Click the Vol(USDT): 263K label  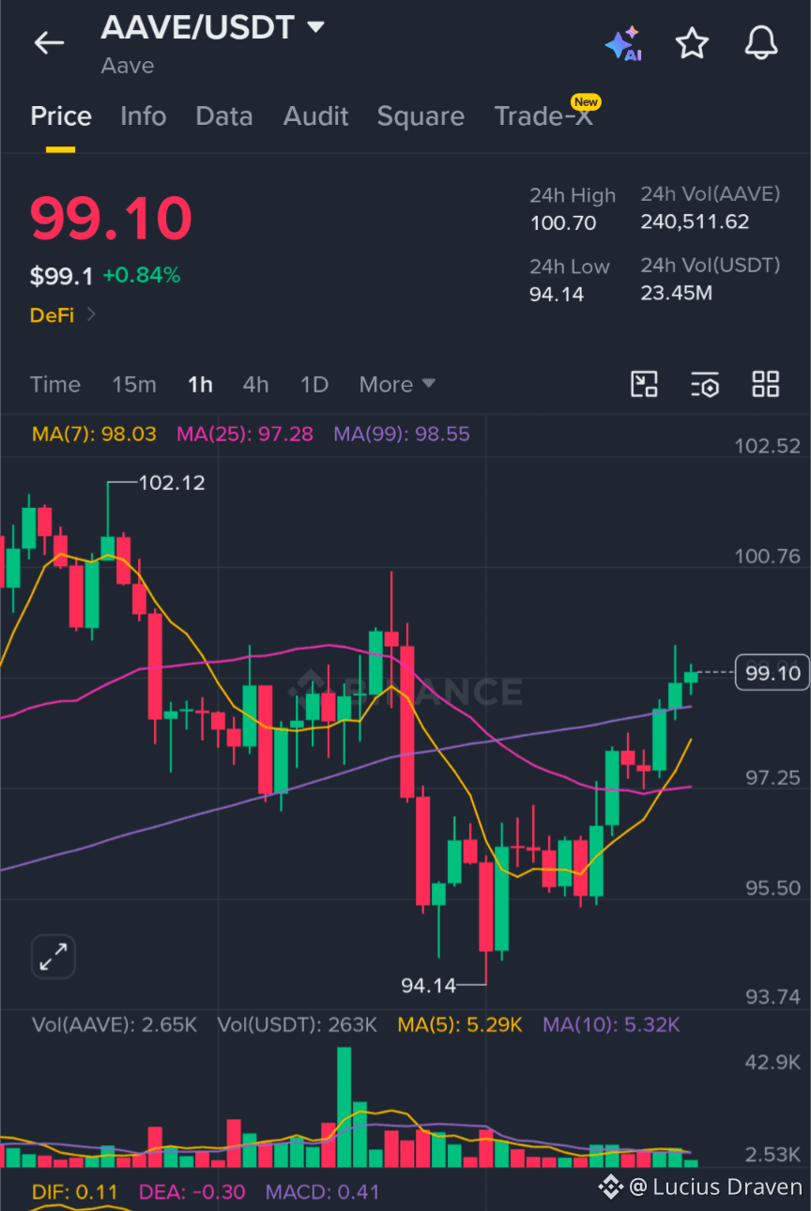(298, 1025)
